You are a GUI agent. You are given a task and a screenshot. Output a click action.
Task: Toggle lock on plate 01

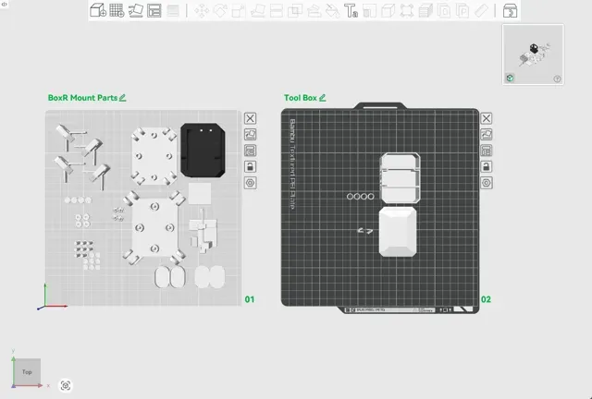coord(250,166)
